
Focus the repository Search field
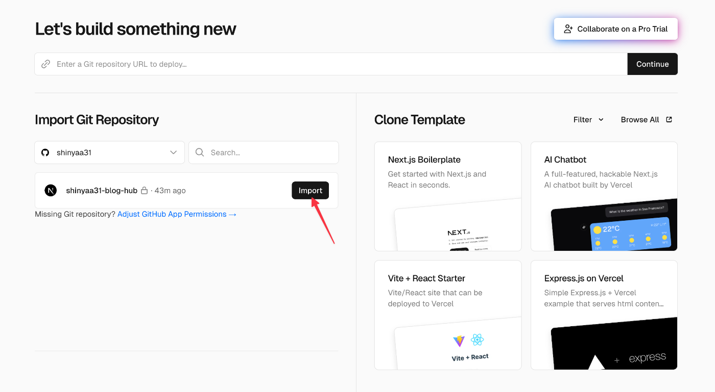click(264, 152)
